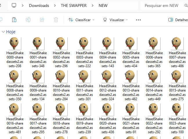Screen dimensions: 188x139
Task: Click the Rename icon in toolbar
Action: [28, 20]
